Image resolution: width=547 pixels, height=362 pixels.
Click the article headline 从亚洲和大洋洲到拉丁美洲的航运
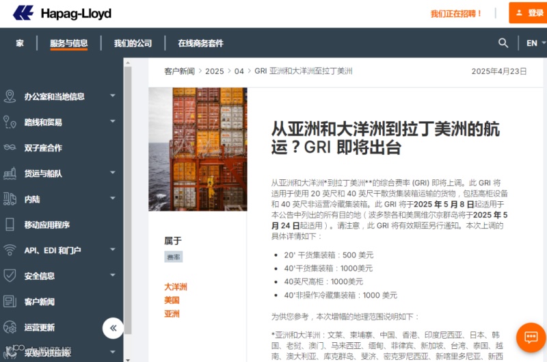[x=386, y=138]
